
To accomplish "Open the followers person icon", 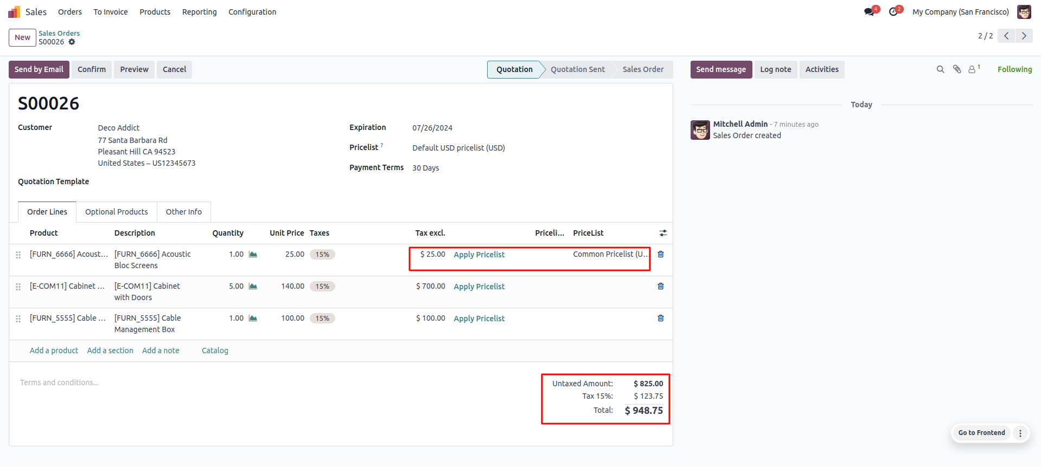I will [973, 69].
